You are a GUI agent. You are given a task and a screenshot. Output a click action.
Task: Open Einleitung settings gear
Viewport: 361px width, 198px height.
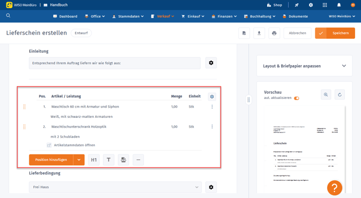[211, 63]
